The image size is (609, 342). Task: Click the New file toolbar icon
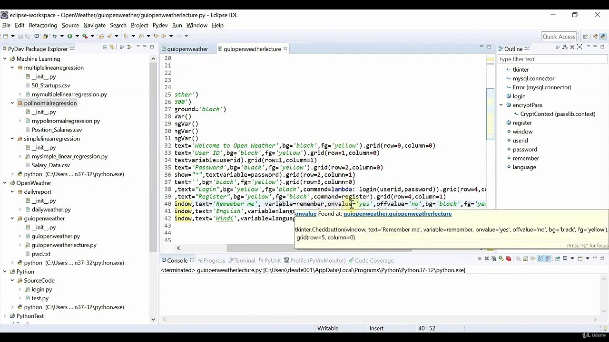click(x=5, y=36)
